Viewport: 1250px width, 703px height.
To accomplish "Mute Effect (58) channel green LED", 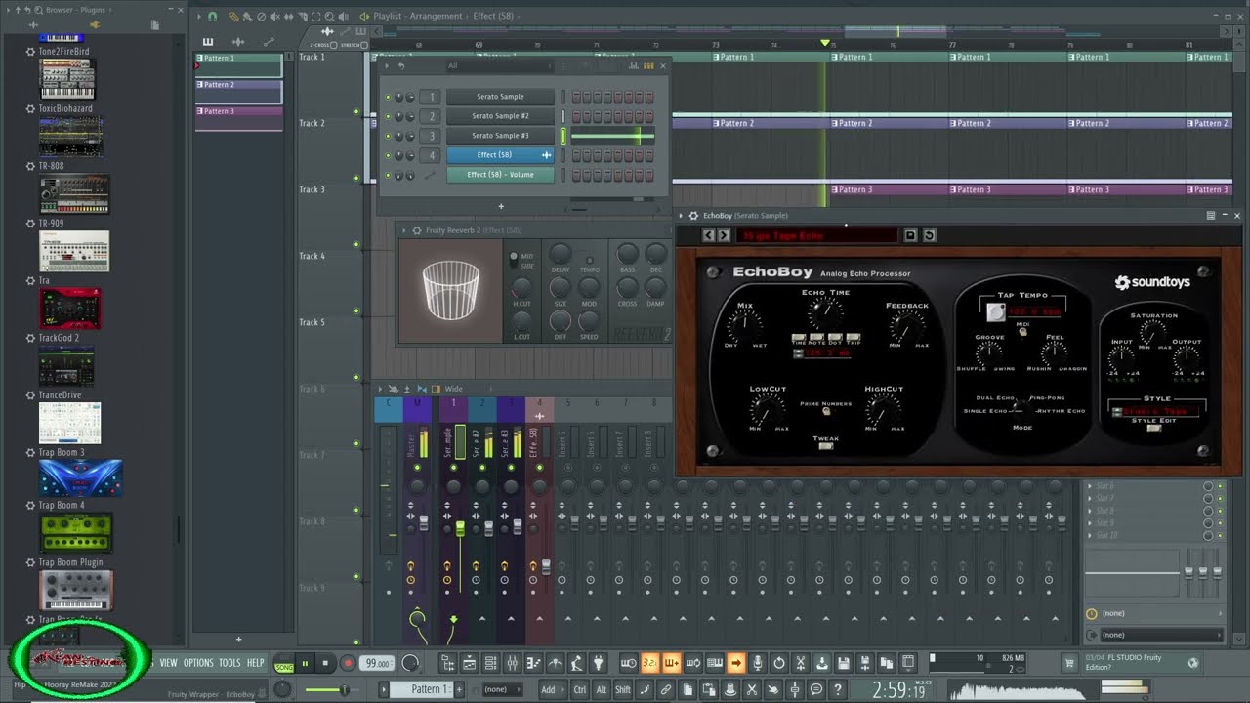I will pyautogui.click(x=388, y=155).
